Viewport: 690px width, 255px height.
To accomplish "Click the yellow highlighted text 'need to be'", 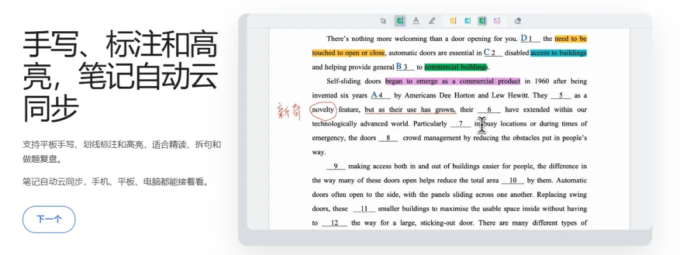I will 571,39.
